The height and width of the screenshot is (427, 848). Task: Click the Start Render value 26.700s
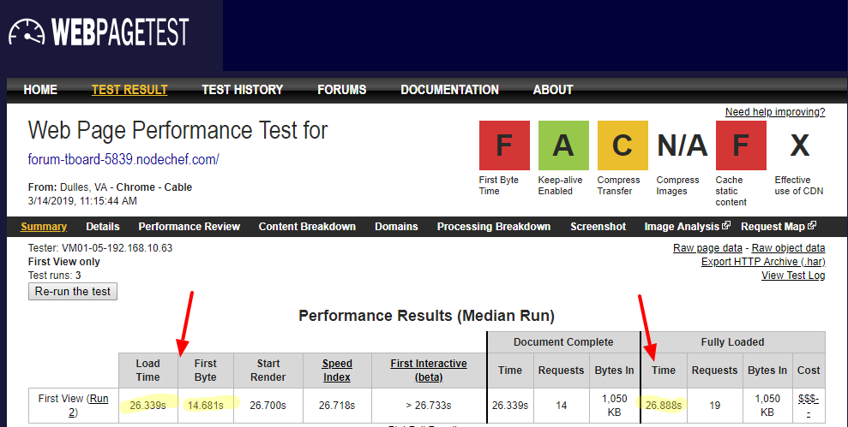click(x=268, y=406)
